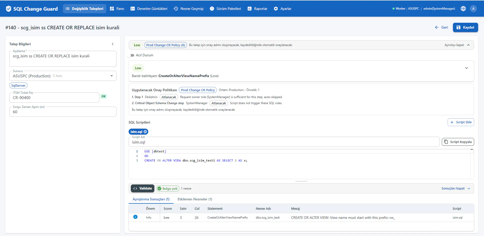
Task: Open Ayarlar settings
Action: [282, 9]
